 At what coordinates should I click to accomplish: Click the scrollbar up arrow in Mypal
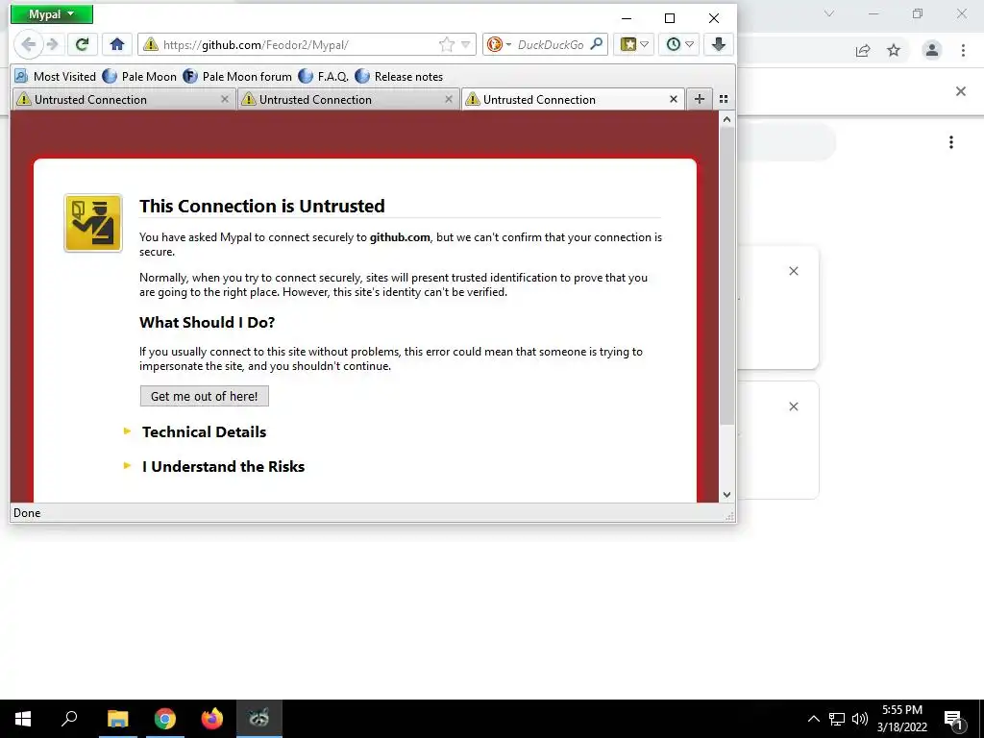click(726, 119)
